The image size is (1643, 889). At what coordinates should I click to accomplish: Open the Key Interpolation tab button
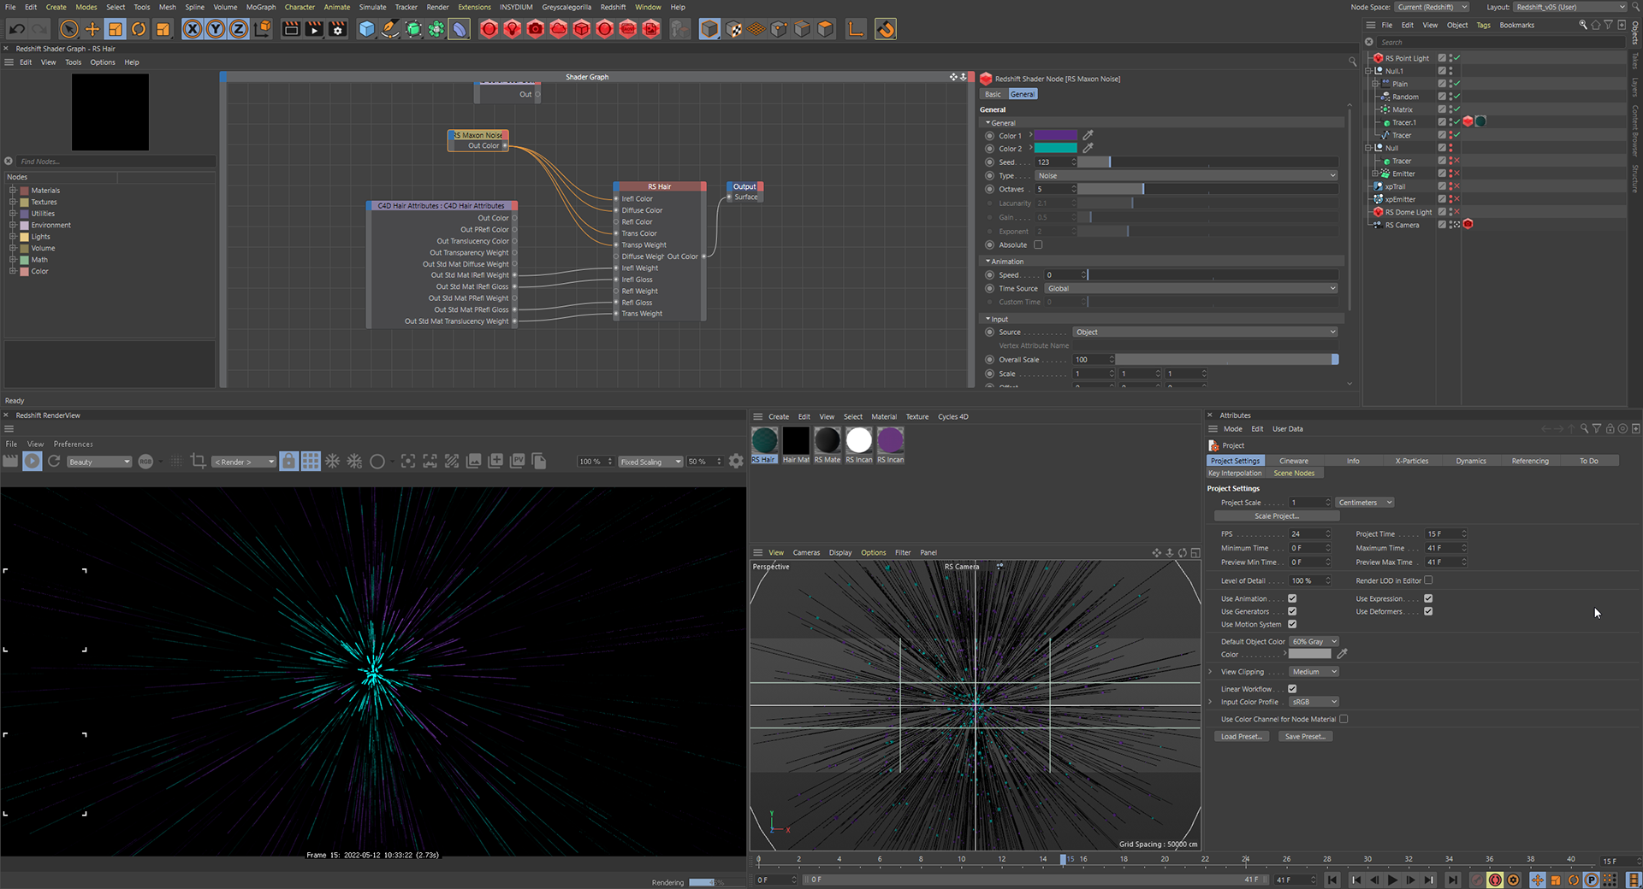click(1235, 473)
